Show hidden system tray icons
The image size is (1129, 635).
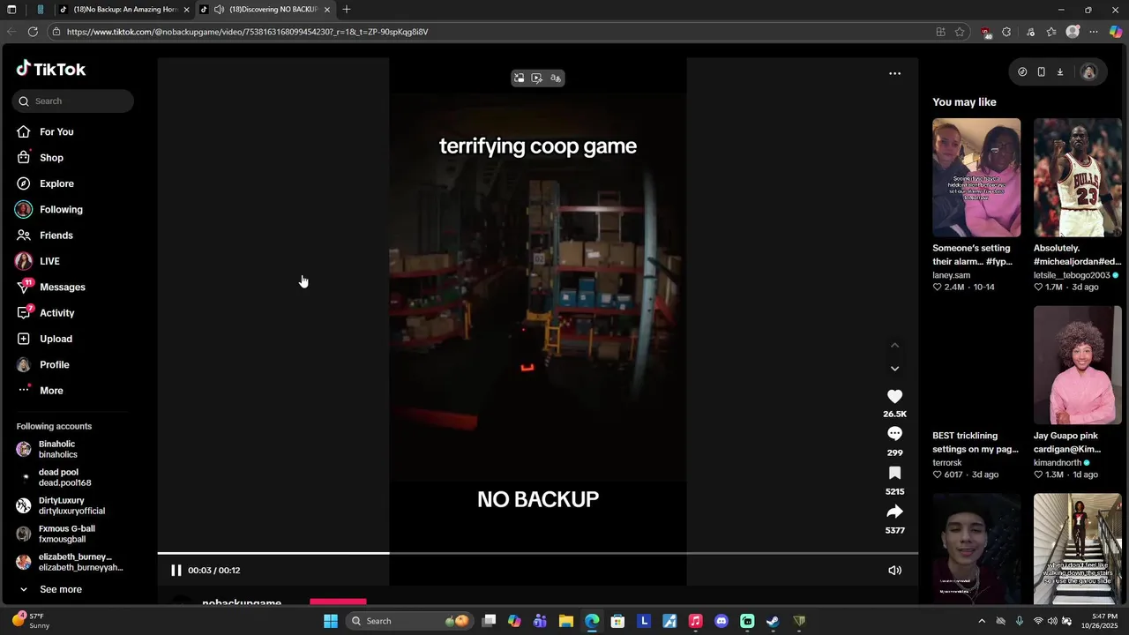click(x=982, y=621)
